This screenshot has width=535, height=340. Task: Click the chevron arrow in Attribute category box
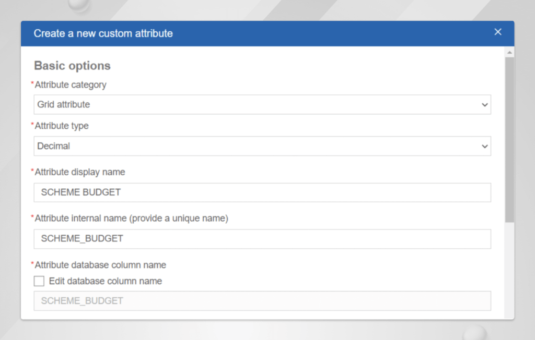pyautogui.click(x=484, y=105)
